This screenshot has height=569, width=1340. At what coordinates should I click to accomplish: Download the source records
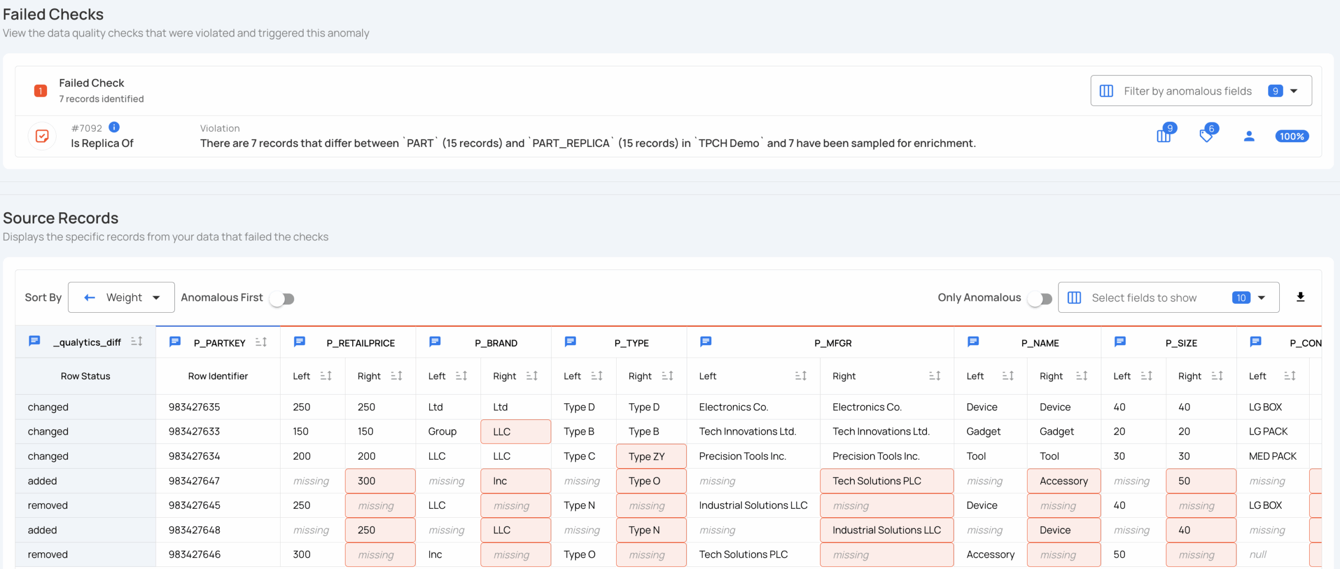1300,297
